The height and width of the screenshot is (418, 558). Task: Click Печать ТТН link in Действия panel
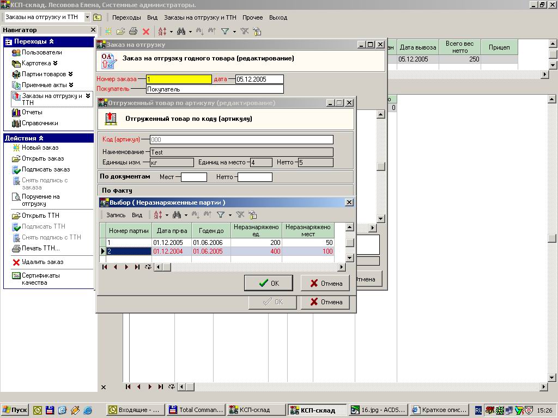[40, 248]
